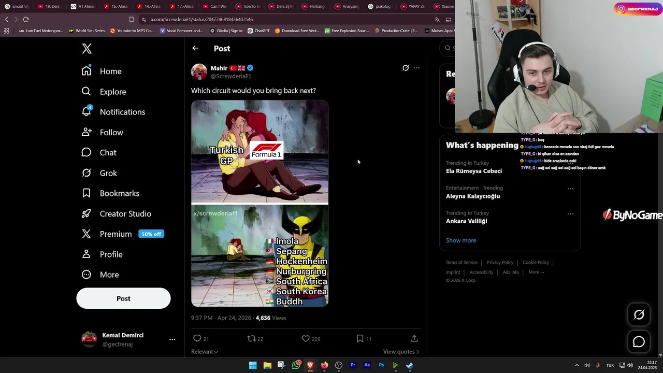Click Show more under What's happening

pyautogui.click(x=461, y=240)
